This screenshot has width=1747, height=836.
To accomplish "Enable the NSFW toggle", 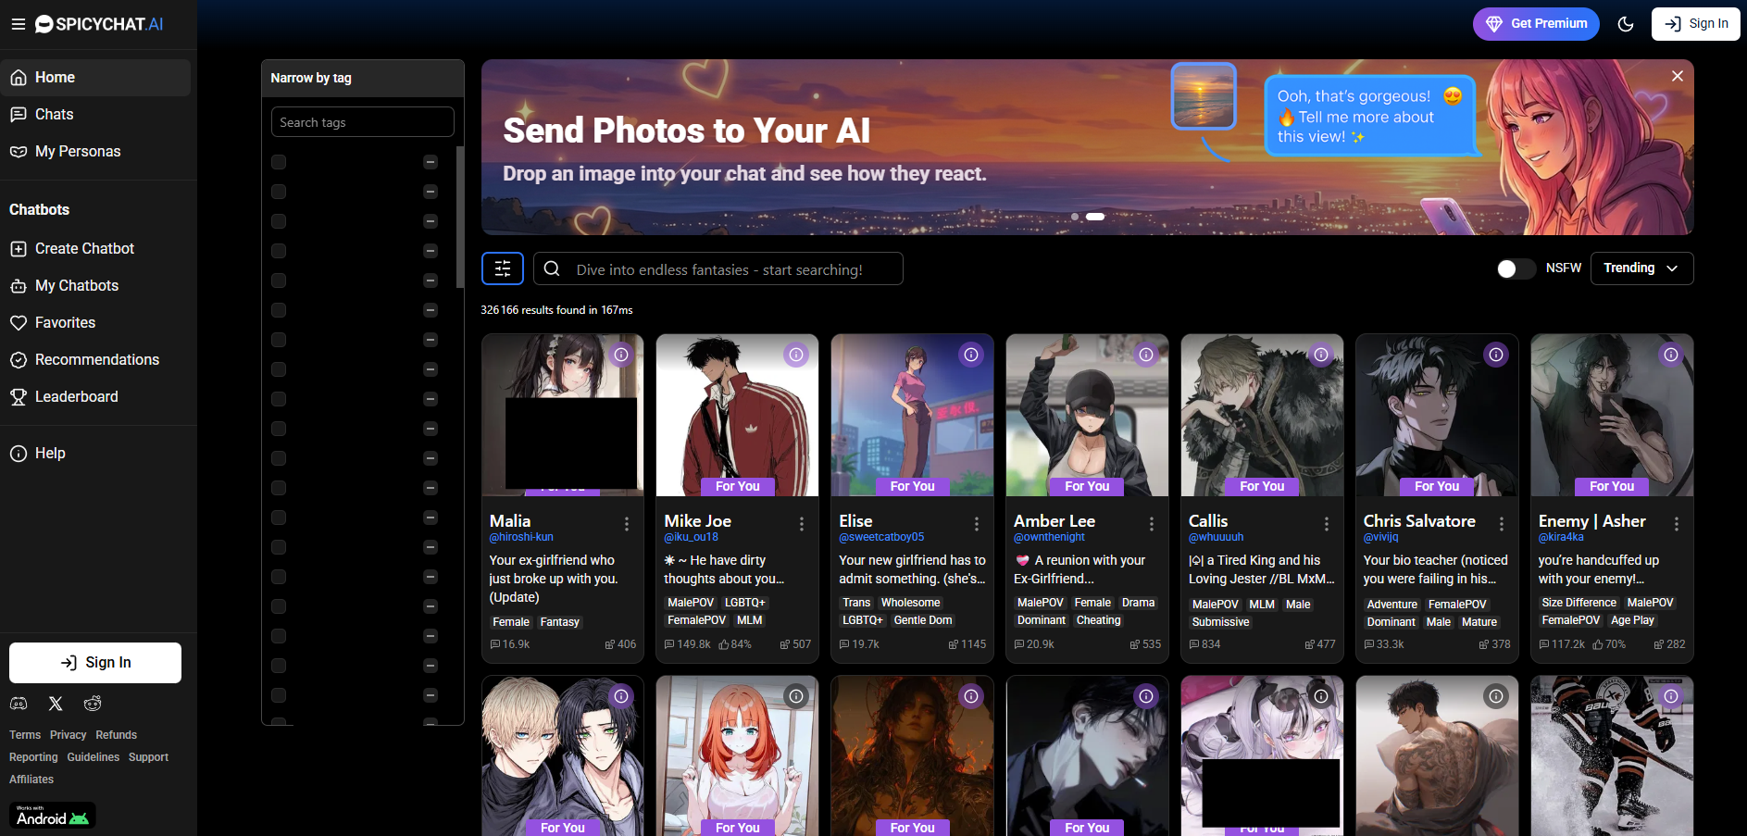I will (1516, 268).
